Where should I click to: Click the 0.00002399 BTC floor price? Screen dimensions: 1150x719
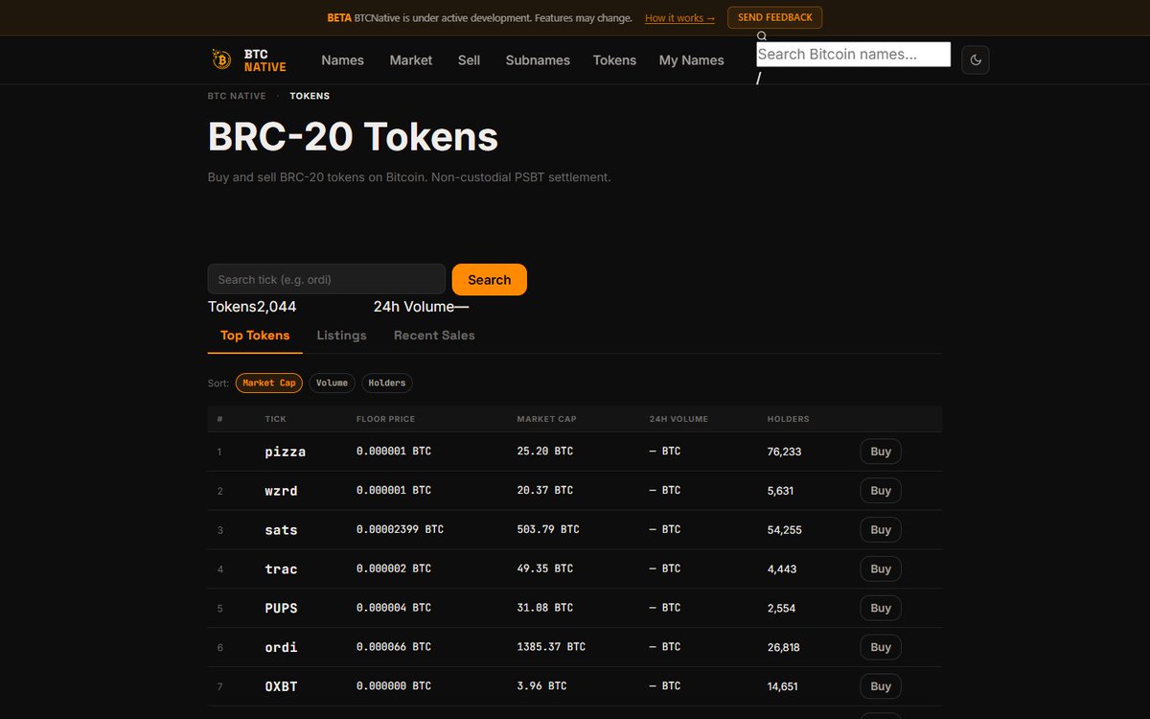click(x=400, y=529)
